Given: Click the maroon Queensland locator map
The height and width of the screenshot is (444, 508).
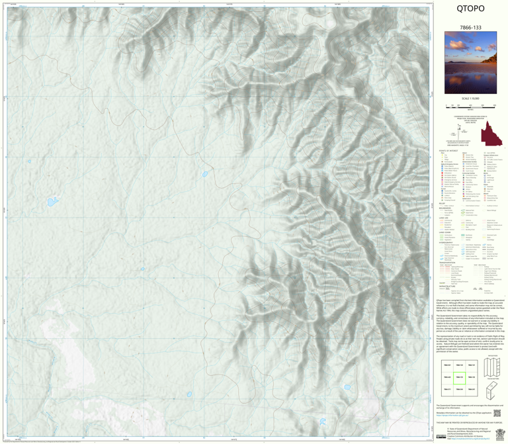Looking at the screenshot, I should (491, 134).
